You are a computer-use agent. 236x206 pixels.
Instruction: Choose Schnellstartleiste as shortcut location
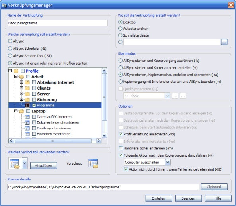tap(120, 35)
